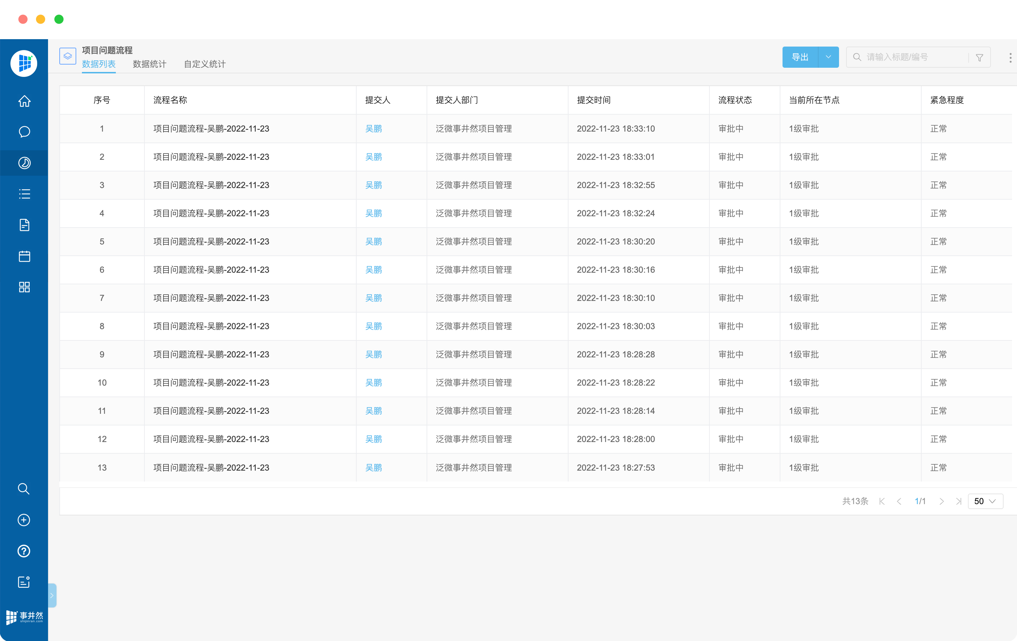Click the list view sidebar icon

coord(24,194)
